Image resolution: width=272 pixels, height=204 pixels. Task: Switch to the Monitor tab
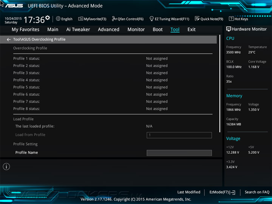(136, 29)
